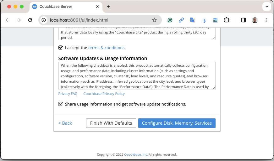Click the green window zoom button

tap(22, 7)
